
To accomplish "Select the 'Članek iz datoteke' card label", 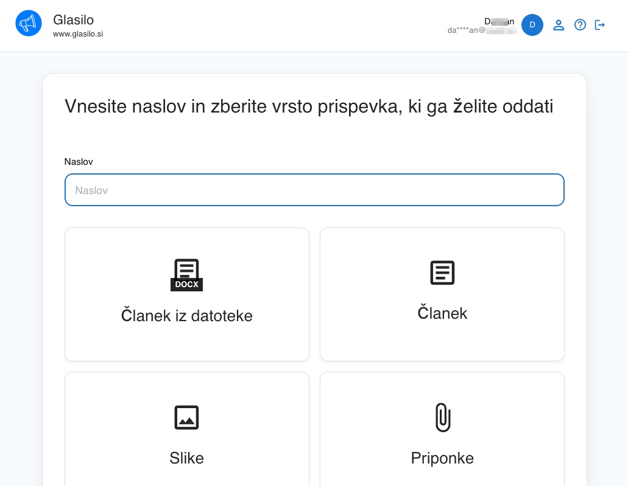I will coord(186,316).
